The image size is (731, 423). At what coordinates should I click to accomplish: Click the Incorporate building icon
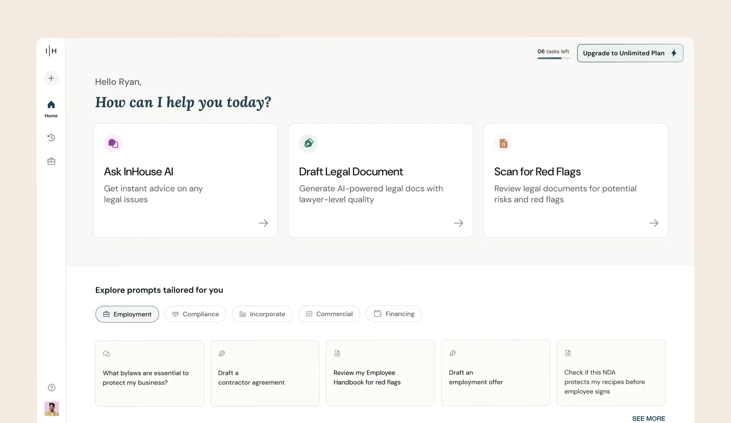click(x=243, y=314)
